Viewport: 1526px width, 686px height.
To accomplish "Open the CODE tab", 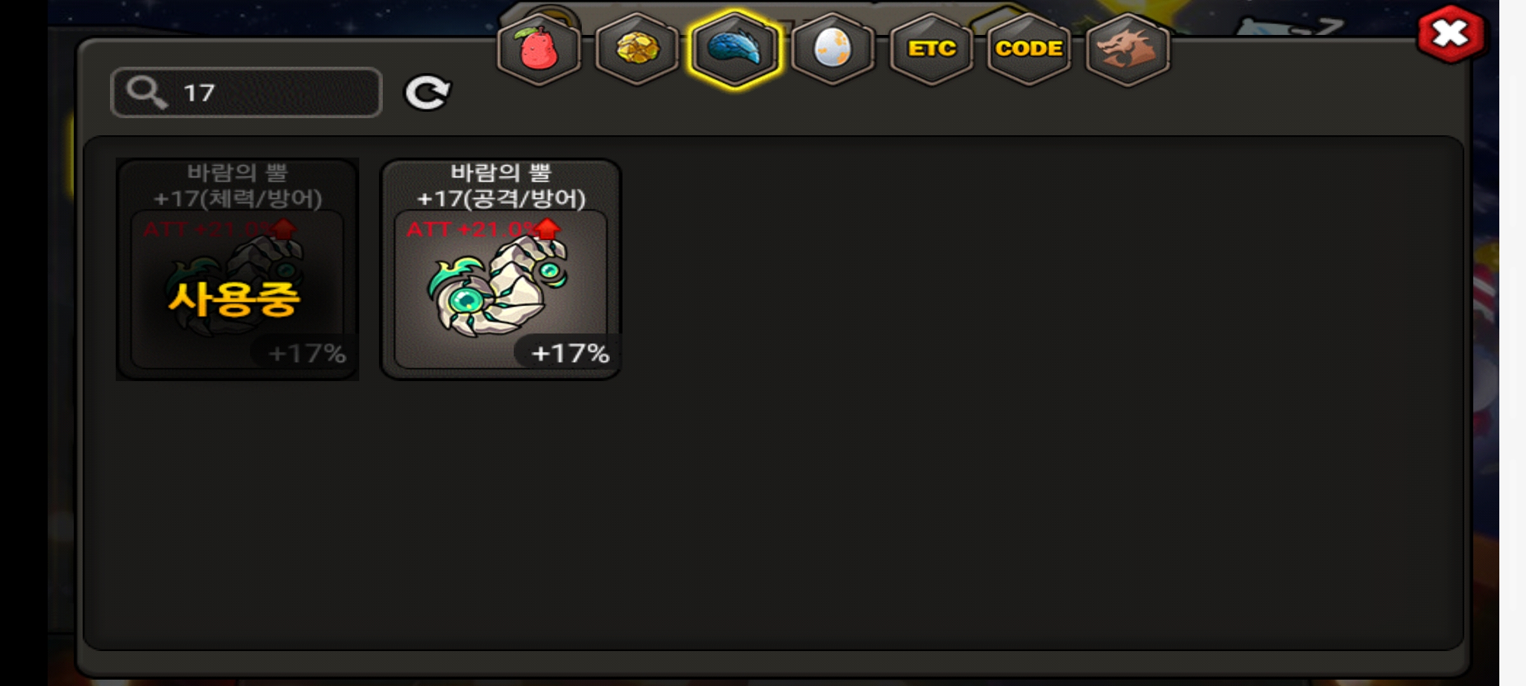I will point(1029,49).
